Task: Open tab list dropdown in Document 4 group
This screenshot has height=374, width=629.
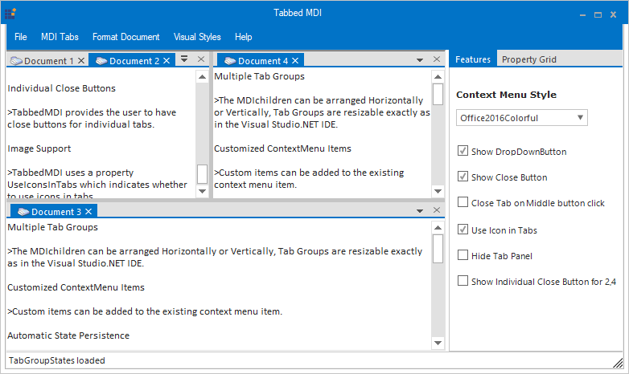Action: pyautogui.click(x=420, y=60)
